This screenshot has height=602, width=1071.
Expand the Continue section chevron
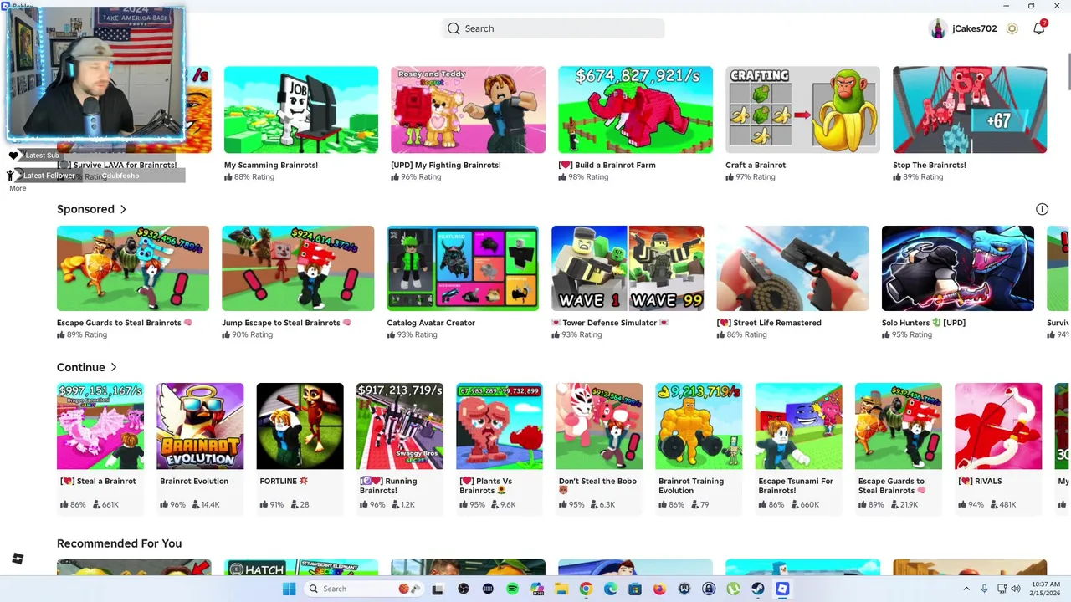114,367
